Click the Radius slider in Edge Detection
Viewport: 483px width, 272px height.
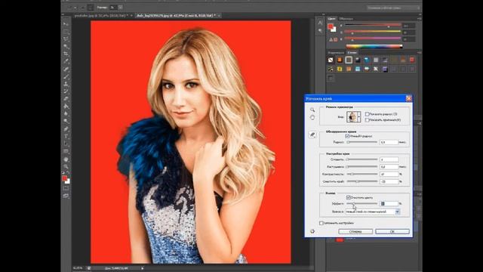[362, 142]
